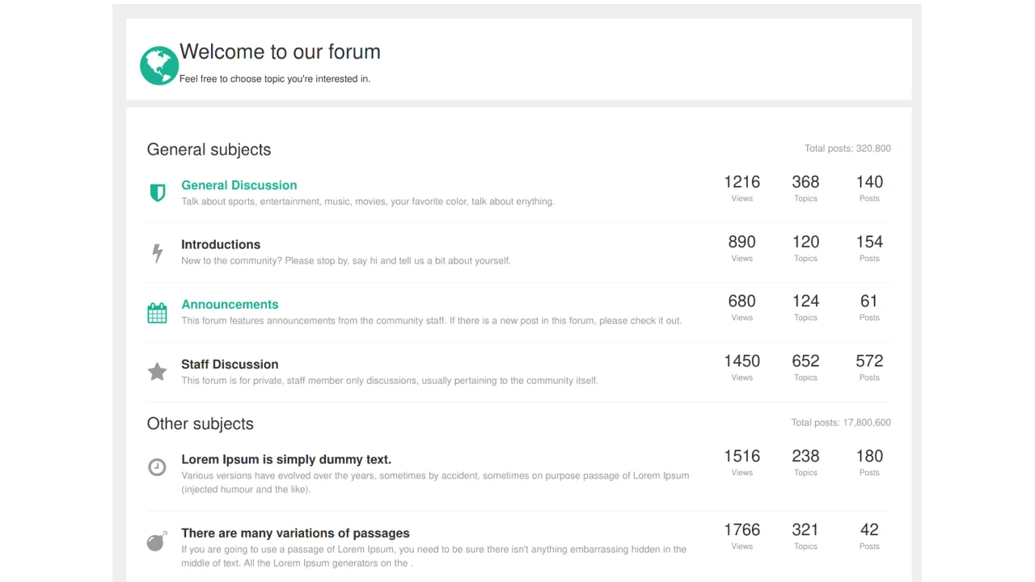Visit the Announcements forum
Viewport: 1035px width, 582px height.
point(230,304)
